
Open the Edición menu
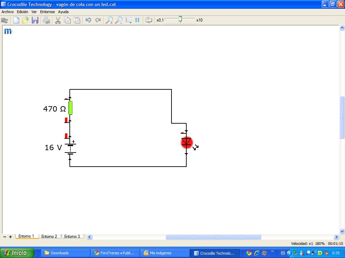[x=23, y=12]
